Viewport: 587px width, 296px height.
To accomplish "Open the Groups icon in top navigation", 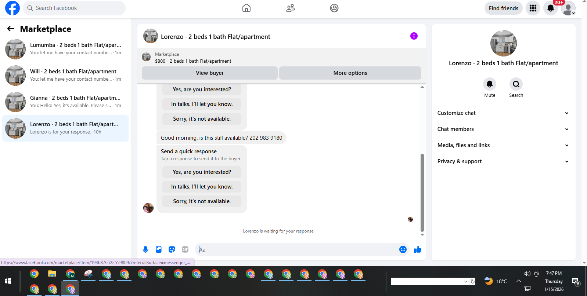I will pos(334,8).
